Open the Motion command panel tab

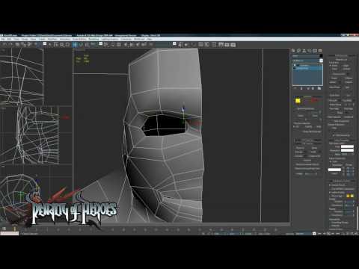click(x=310, y=51)
